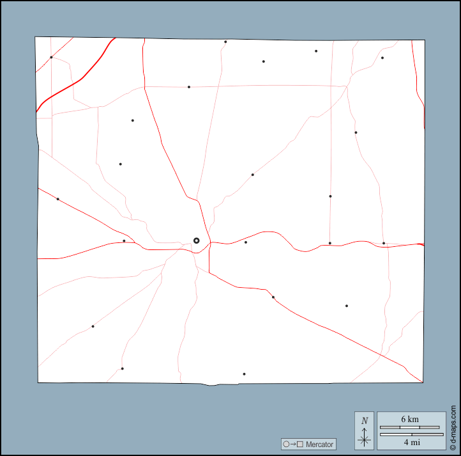Viewport: 461px width, 456px height.
Task: Click the north arrow compass icon
Action: pos(365,431)
